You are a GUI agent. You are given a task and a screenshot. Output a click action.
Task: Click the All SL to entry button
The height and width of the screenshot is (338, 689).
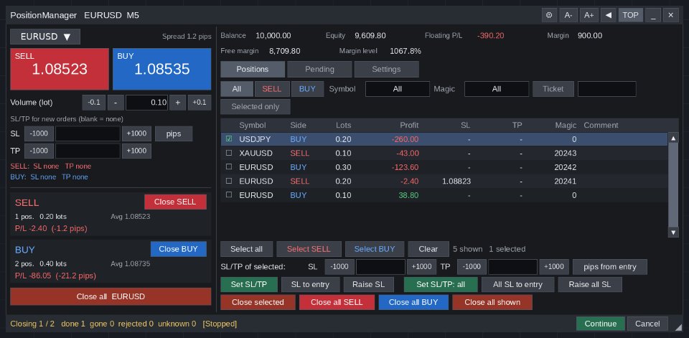pyautogui.click(x=518, y=284)
